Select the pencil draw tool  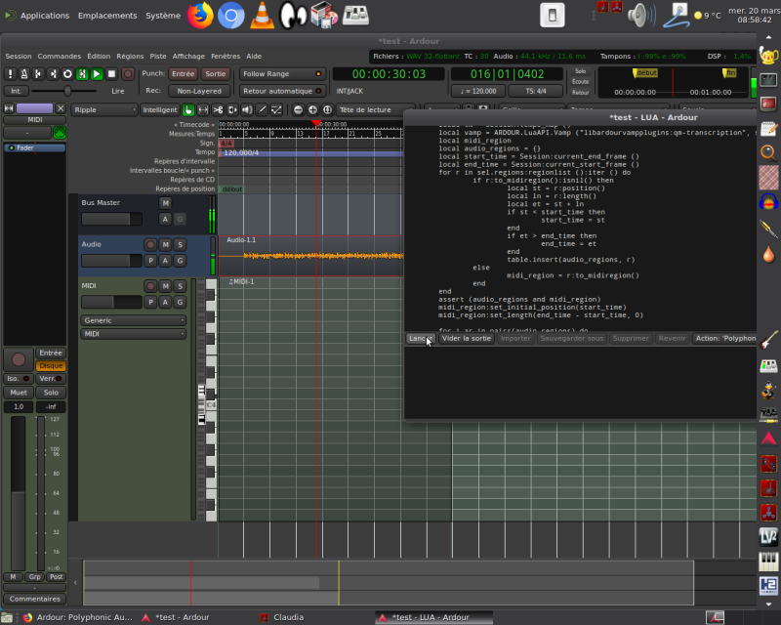click(x=262, y=110)
